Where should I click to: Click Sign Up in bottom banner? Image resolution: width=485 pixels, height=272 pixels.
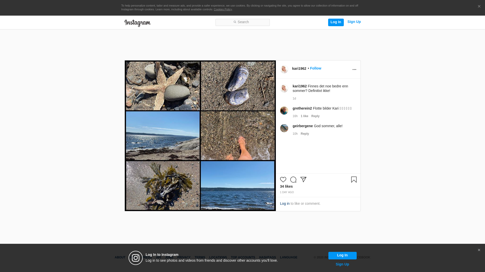pyautogui.click(x=342, y=264)
